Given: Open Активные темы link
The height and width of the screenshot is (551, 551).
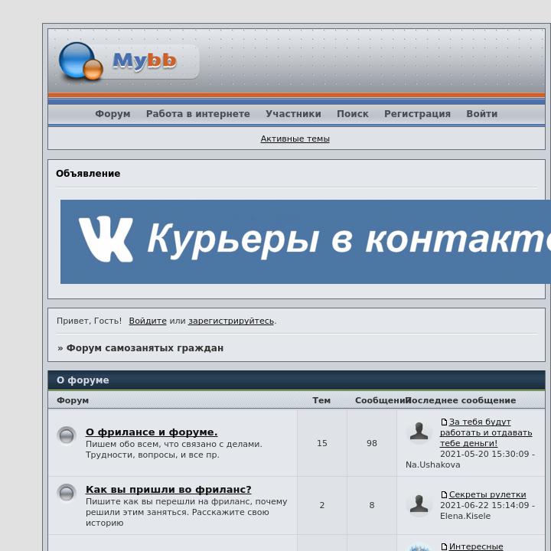Looking at the screenshot, I should [x=295, y=139].
